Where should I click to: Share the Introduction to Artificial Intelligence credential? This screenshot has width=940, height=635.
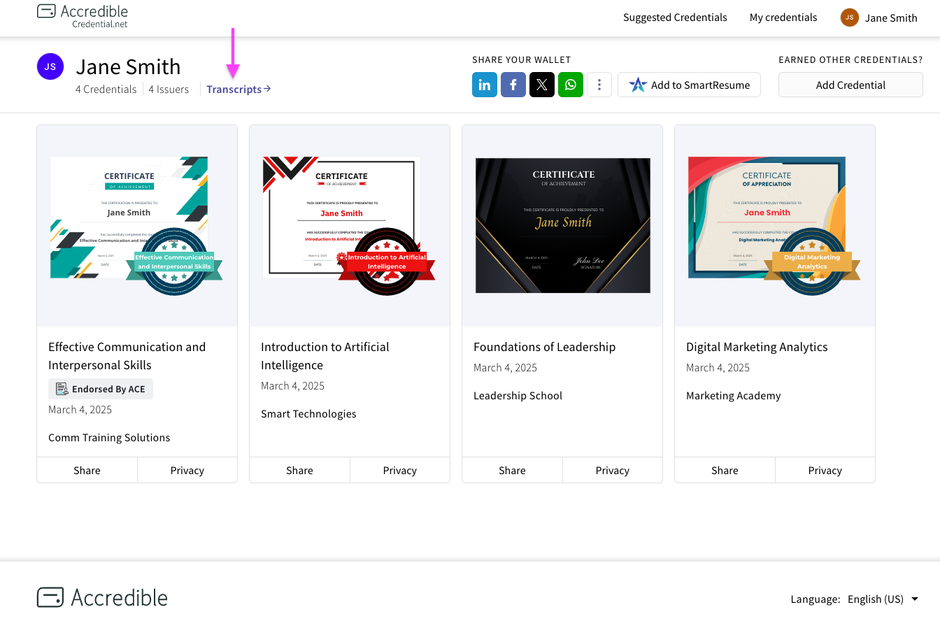point(299,470)
